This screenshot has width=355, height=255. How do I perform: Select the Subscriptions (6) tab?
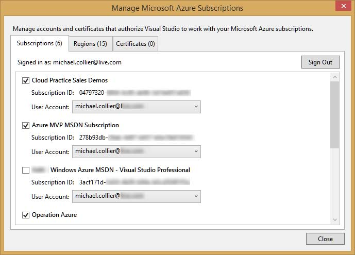pyautogui.click(x=40, y=43)
